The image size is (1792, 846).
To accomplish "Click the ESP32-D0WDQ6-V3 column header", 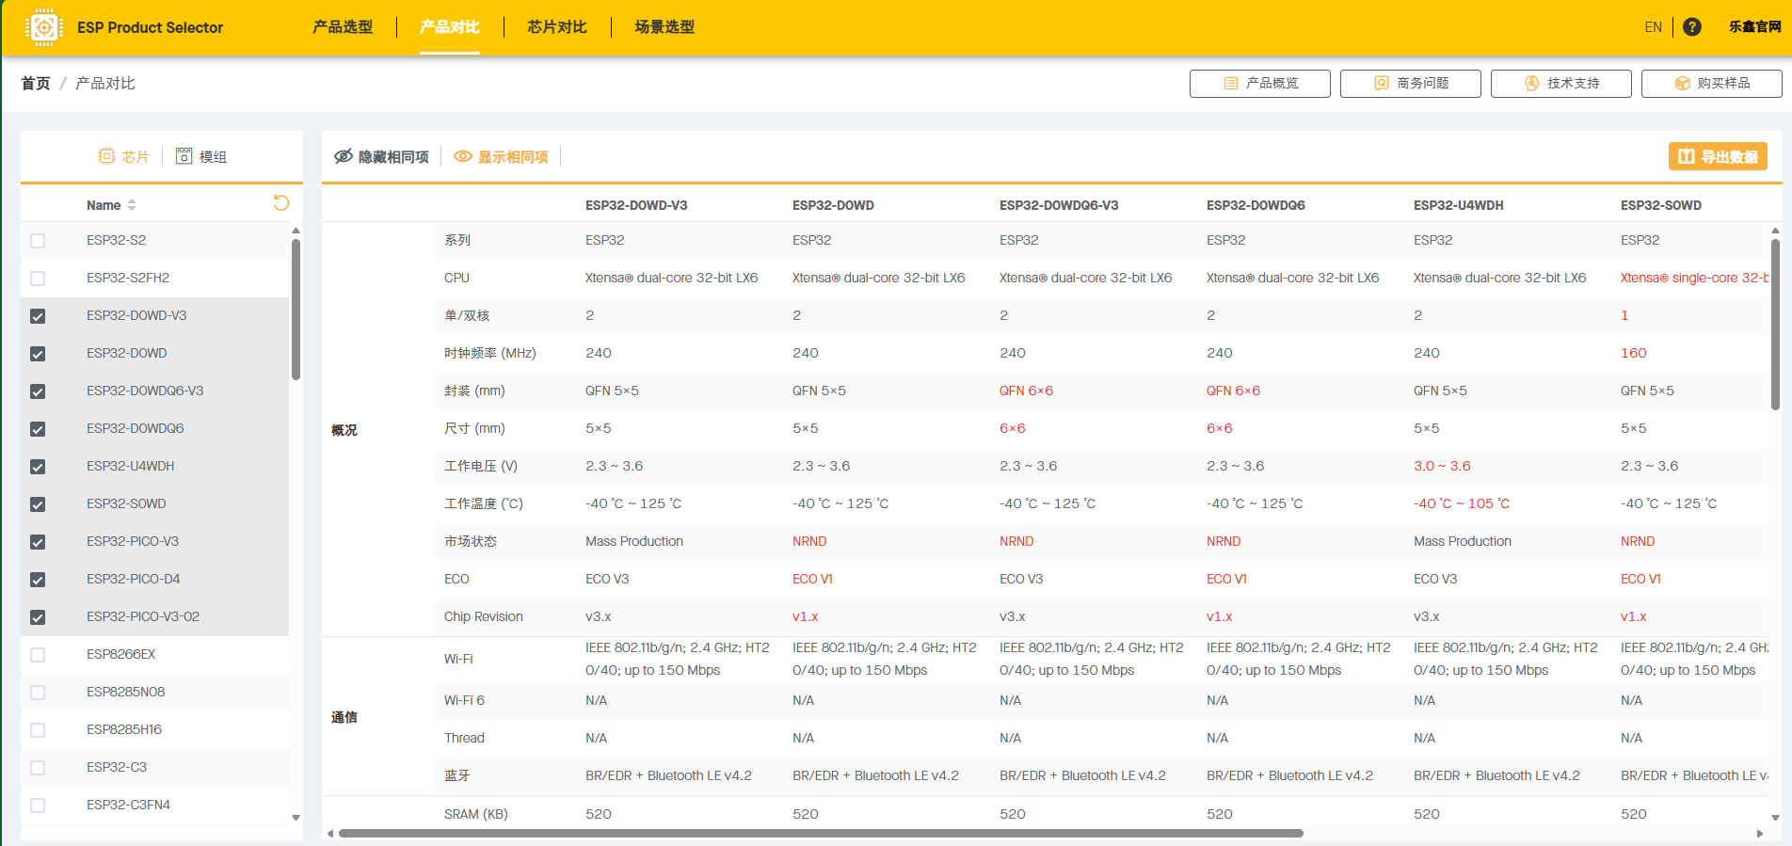I will [1059, 205].
